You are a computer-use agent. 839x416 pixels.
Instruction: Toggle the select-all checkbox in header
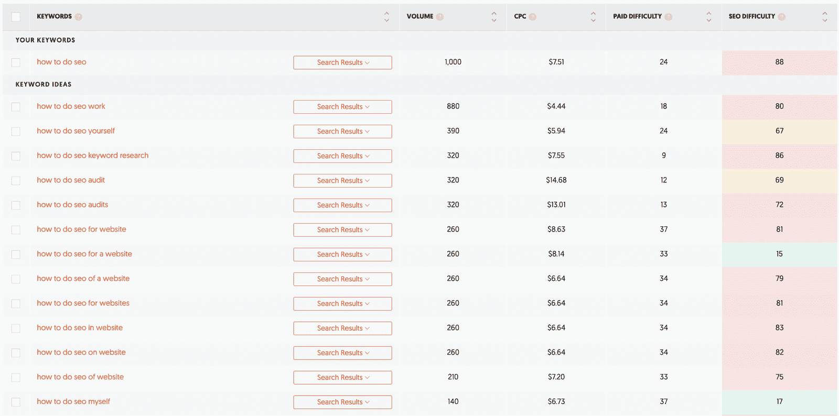click(x=16, y=17)
